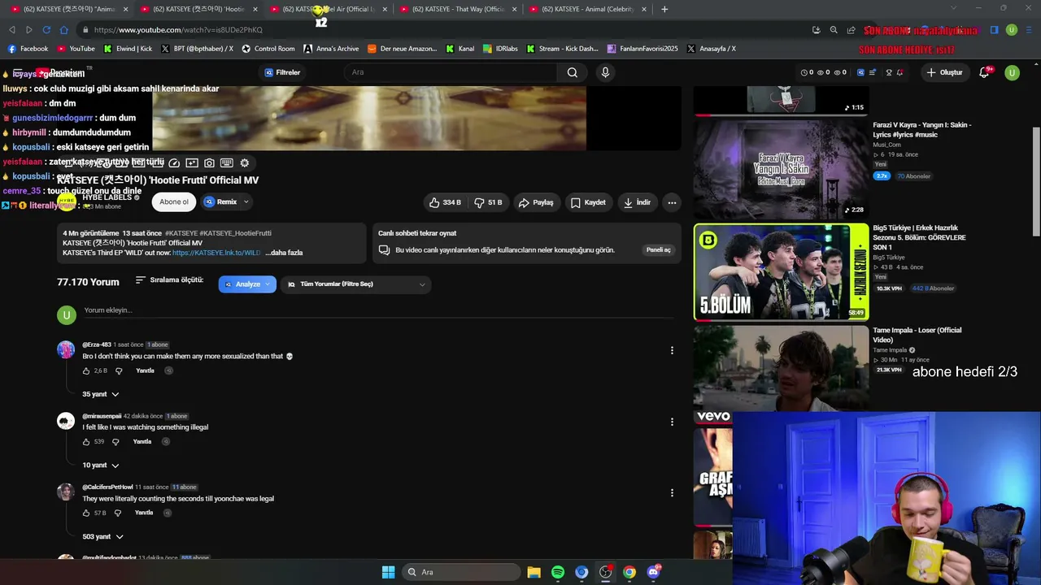Switch to the KATSEYE Hootie tab

click(198, 9)
